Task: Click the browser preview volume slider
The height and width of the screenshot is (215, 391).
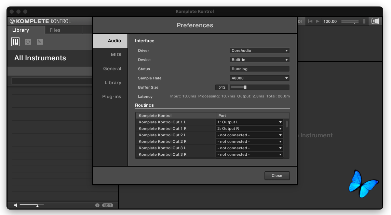Action: (32, 205)
